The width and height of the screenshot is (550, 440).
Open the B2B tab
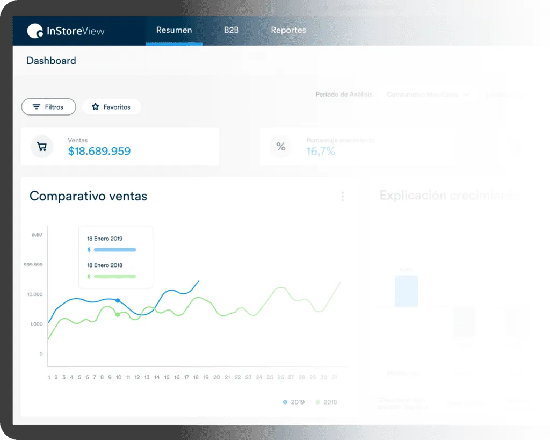click(231, 30)
